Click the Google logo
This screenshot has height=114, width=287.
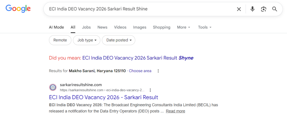pos(18,9)
